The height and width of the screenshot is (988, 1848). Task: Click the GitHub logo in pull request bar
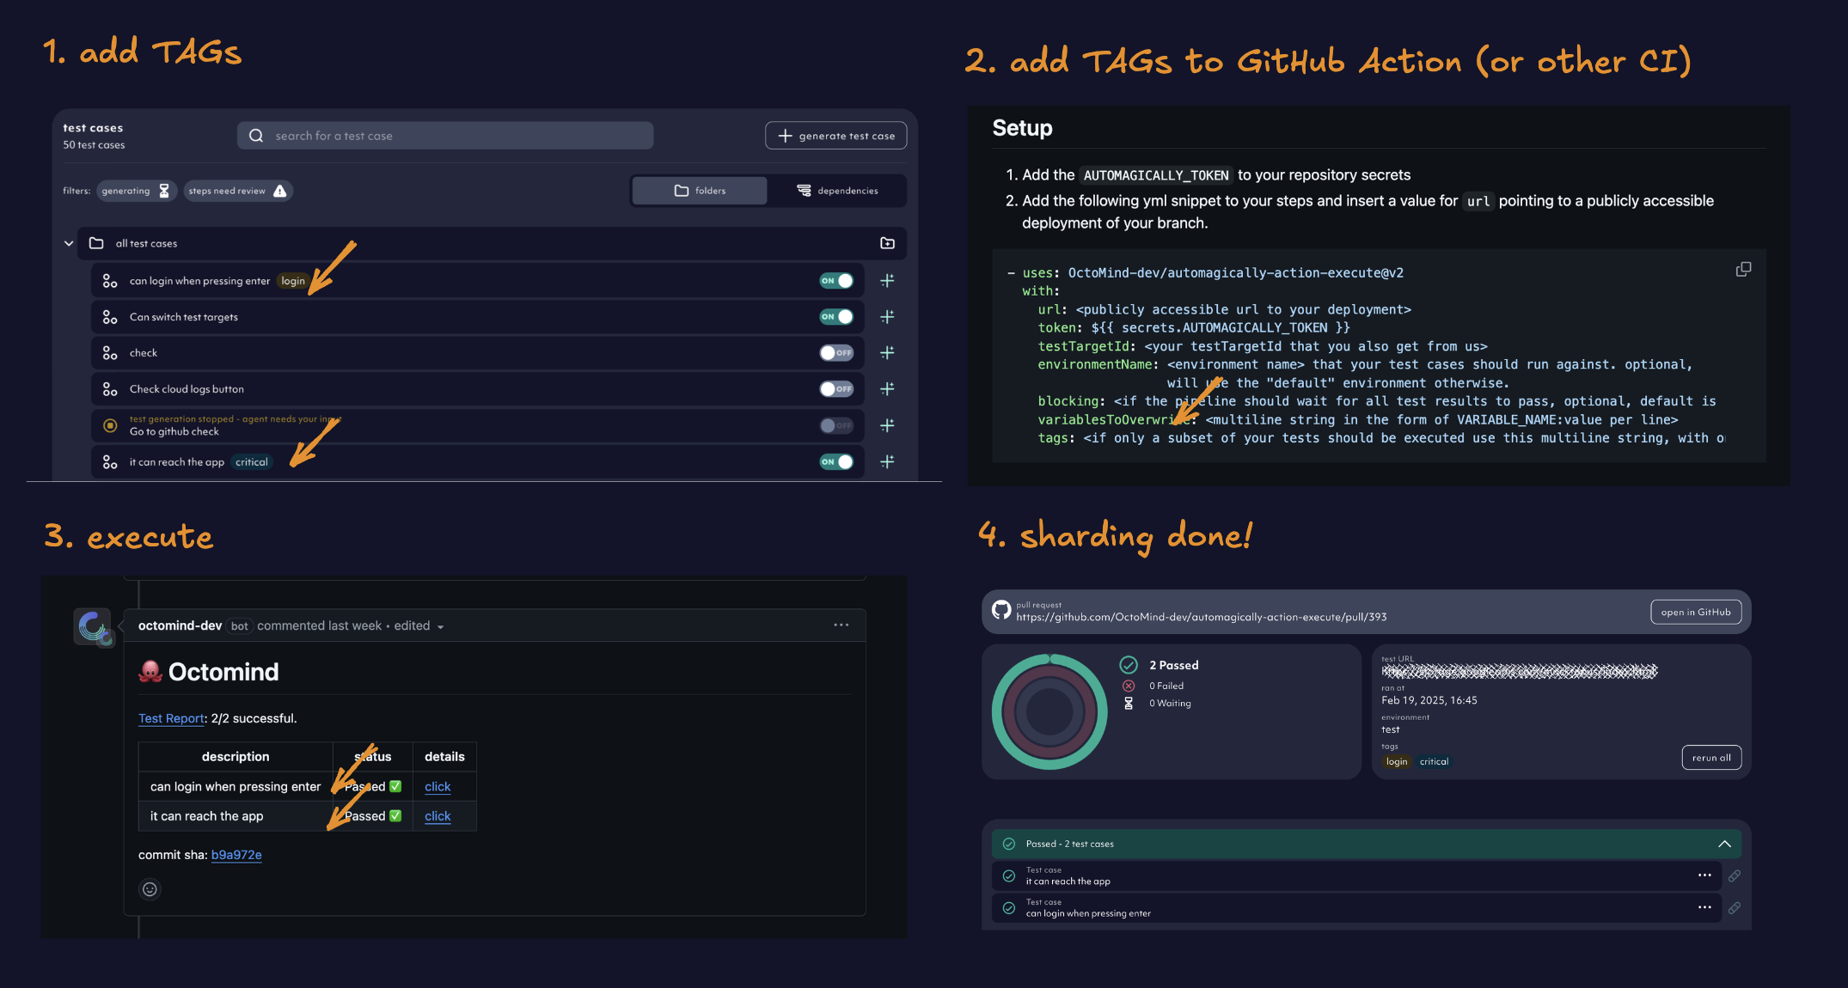(x=1001, y=610)
